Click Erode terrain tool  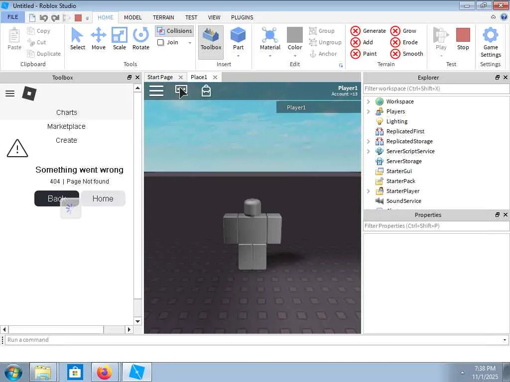coord(404,42)
